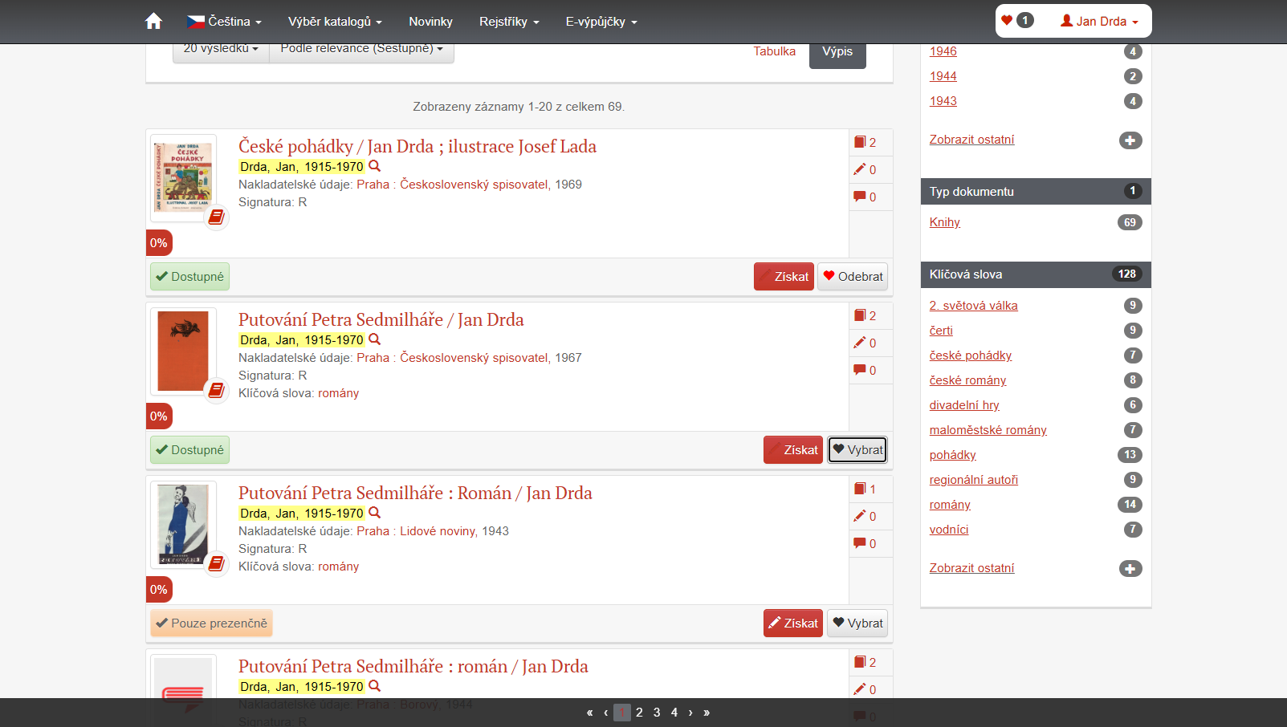Open copies count for the 1943 Román edition
1287x727 pixels.
click(x=865, y=489)
